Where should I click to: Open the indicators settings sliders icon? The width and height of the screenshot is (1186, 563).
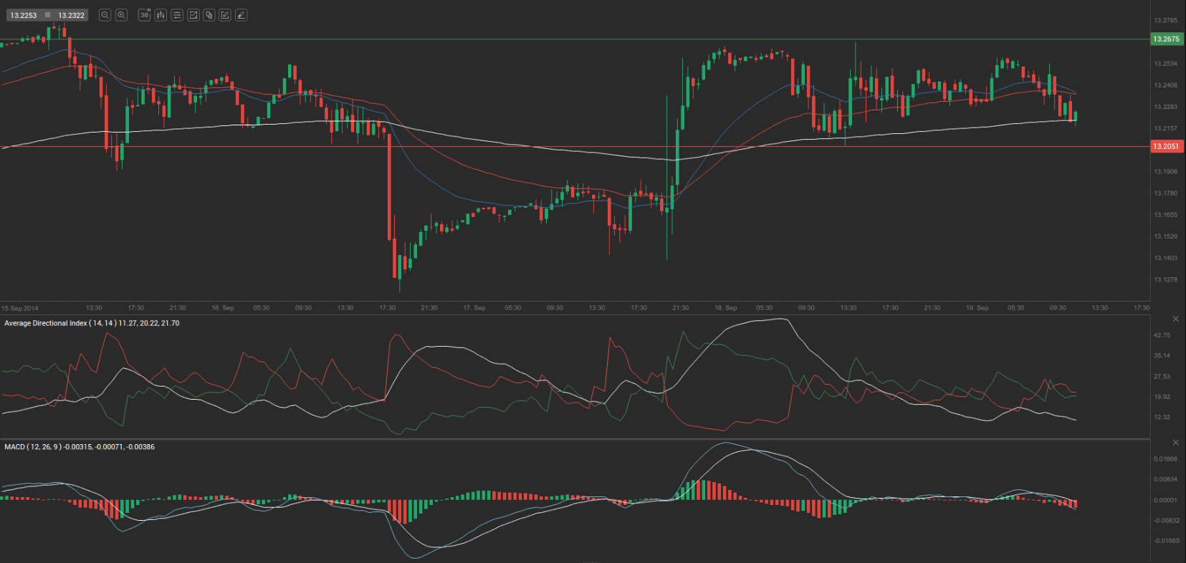click(x=177, y=15)
